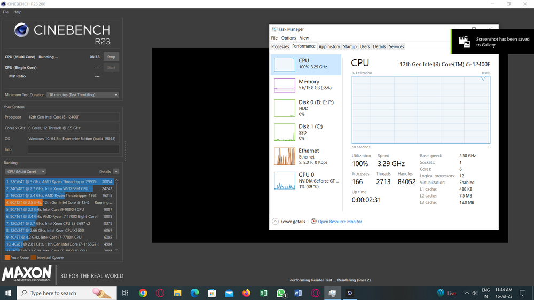
Task: Launch Firefox from taskbar
Action: click(246, 293)
